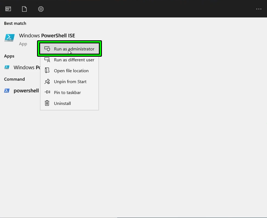Screen dimensions: 267x218
Task: Click the shield icon beside Run as administrator
Action: point(47,49)
